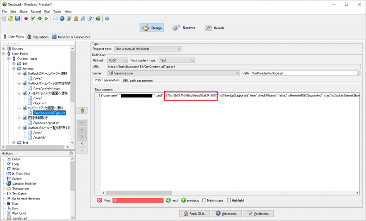The image size is (366, 221).
Task: Open the Record menu
Action: (x=36, y=12)
